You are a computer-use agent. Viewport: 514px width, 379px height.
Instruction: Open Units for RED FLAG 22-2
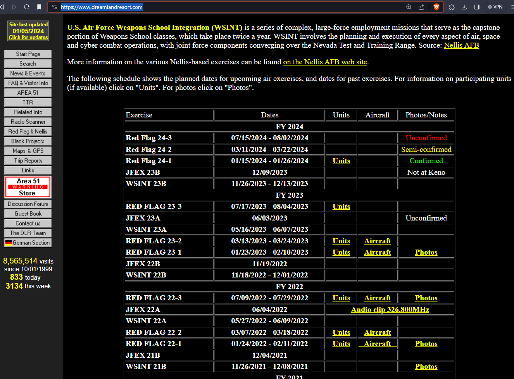pyautogui.click(x=341, y=332)
